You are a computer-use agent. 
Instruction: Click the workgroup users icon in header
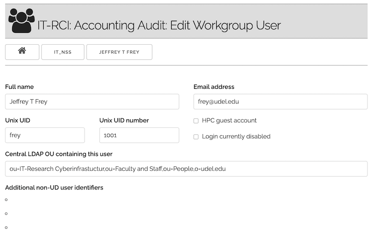[22, 21]
